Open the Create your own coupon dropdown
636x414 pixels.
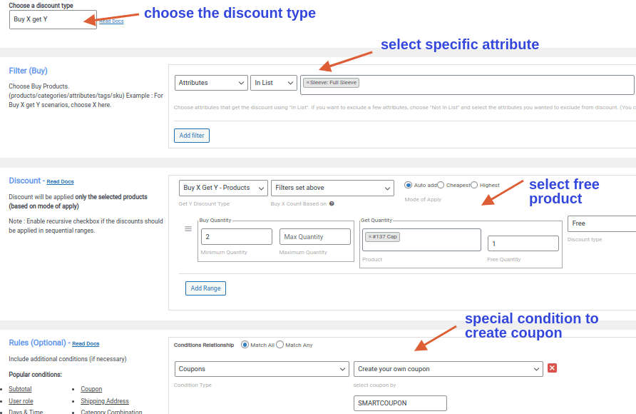pos(448,369)
